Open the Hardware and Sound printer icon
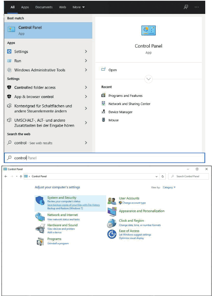The height and width of the screenshot is (296, 212). coord(40,229)
